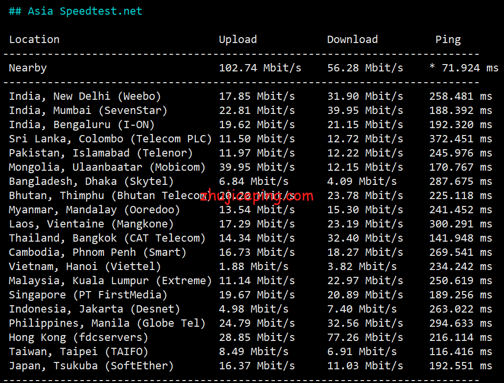Select the 56.28 Mbit/s download value
Image resolution: width=504 pixels, height=383 pixels.
(365, 68)
